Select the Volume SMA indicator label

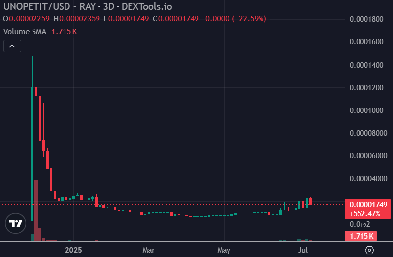point(25,32)
